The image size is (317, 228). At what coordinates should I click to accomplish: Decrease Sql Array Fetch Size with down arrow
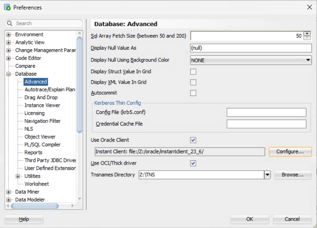[307, 38]
